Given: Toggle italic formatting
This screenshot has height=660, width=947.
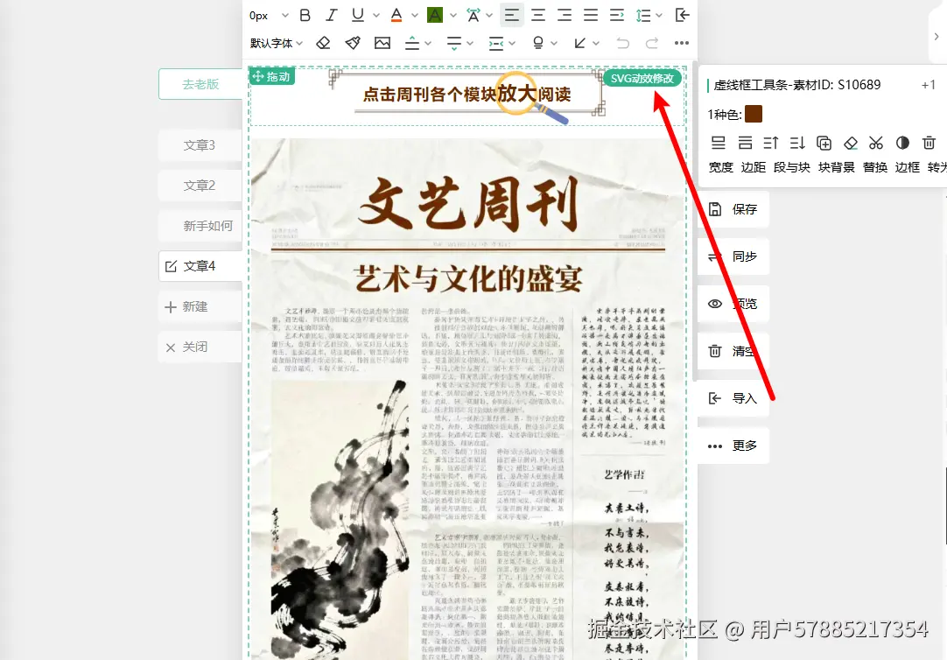Looking at the screenshot, I should 331,15.
